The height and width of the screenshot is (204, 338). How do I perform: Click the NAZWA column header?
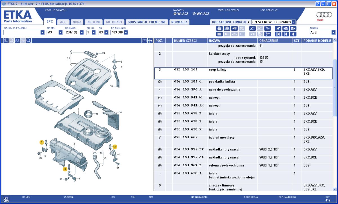[232, 41]
